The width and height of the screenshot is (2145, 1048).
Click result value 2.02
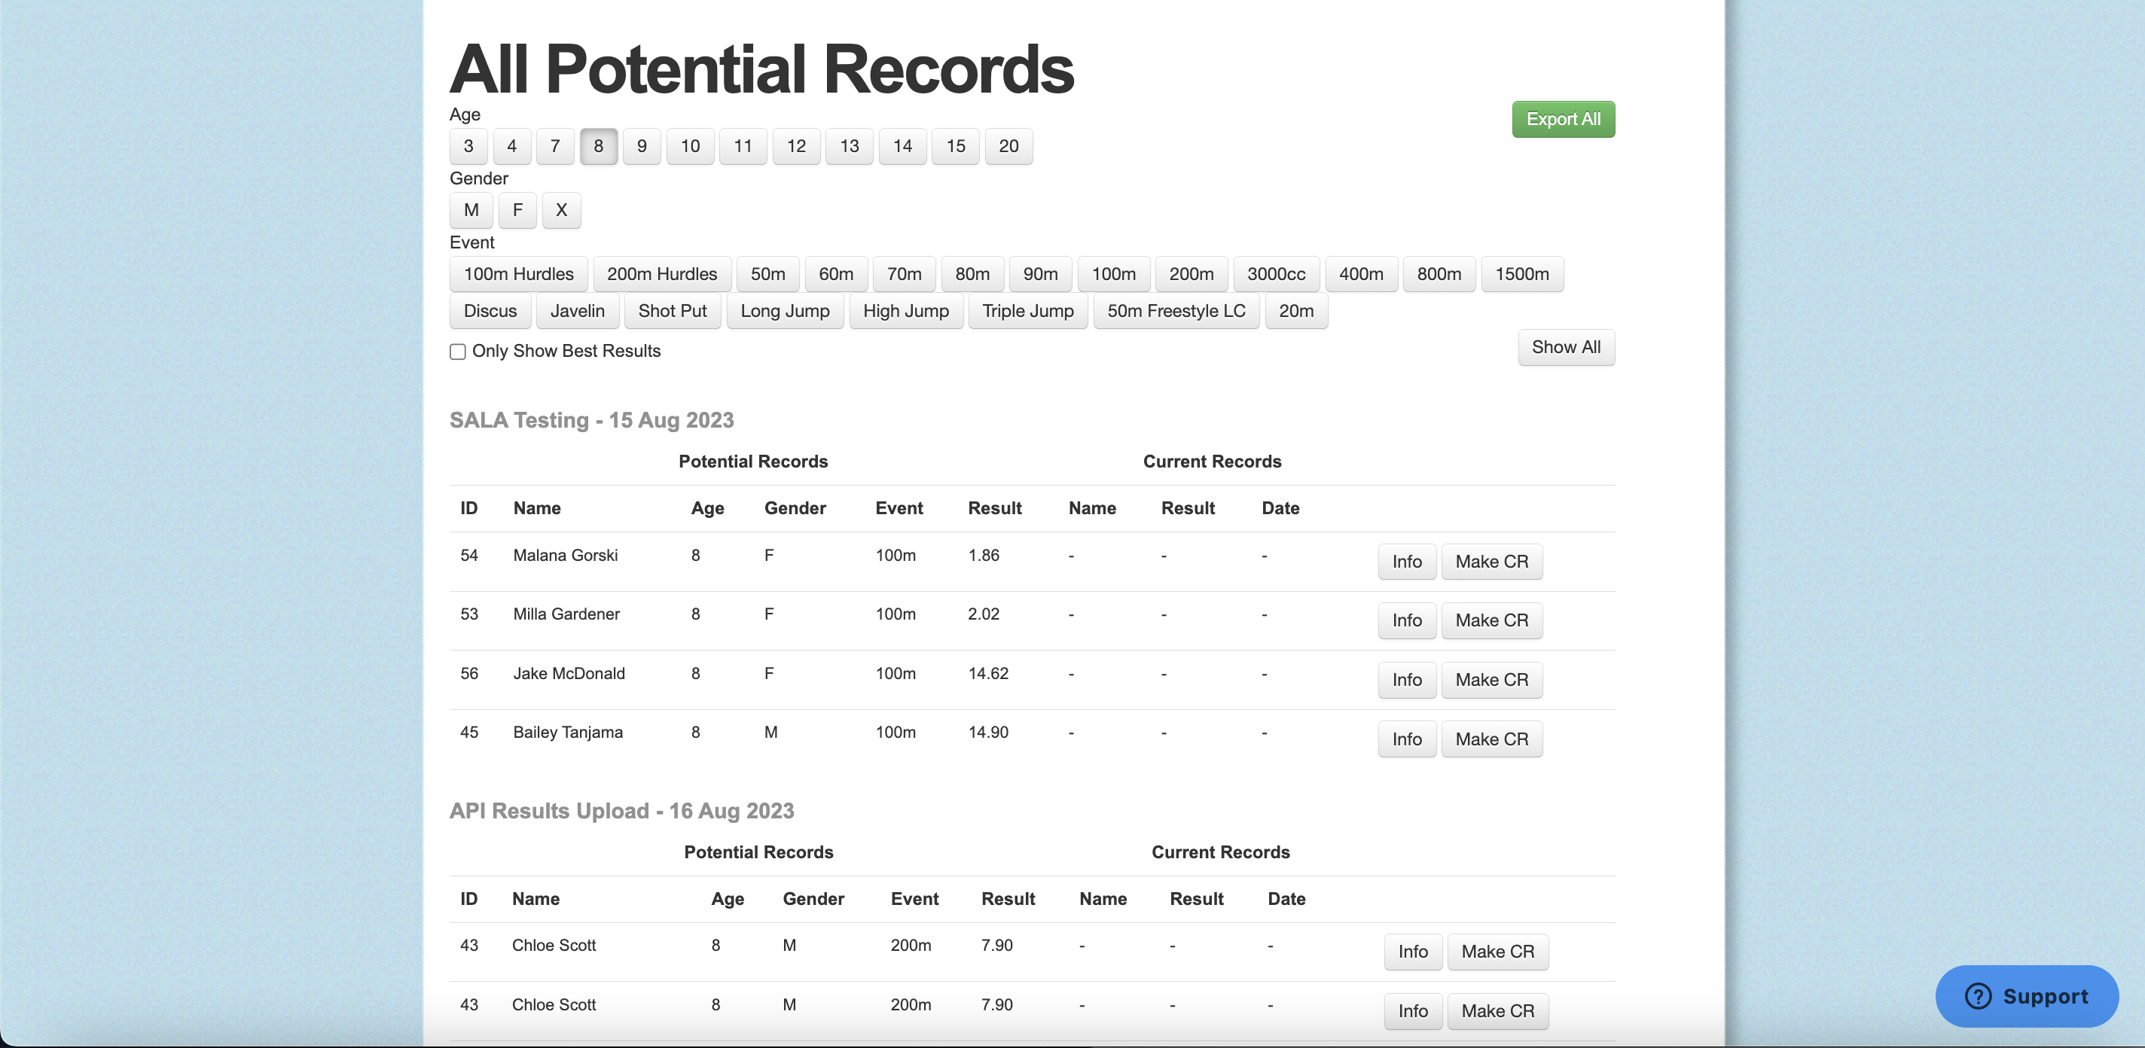984,614
